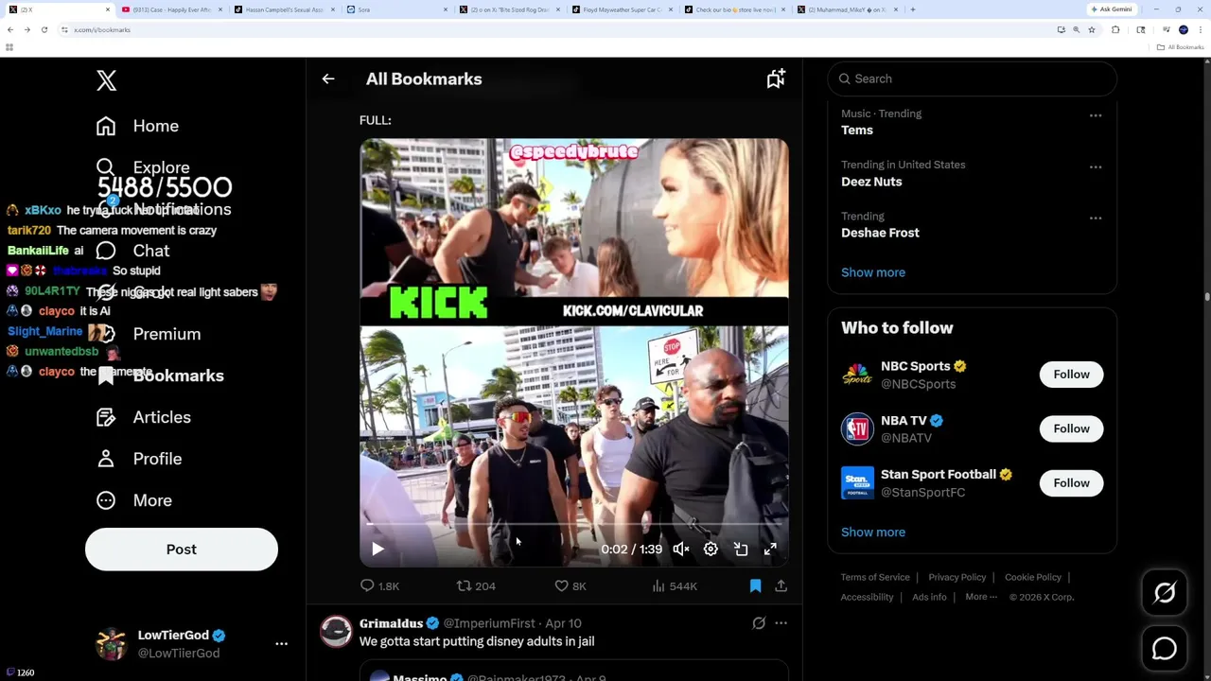
Task: Open LowTierGod account menu dots
Action: 281,644
